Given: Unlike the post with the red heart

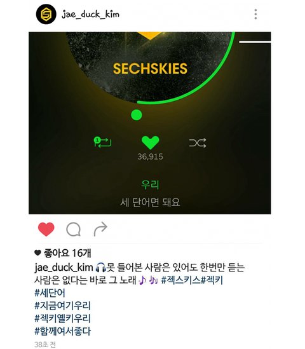Looking at the screenshot, I should click(46, 229).
